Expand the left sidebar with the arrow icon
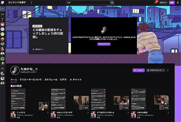The image size is (181, 122). coord(2,9)
